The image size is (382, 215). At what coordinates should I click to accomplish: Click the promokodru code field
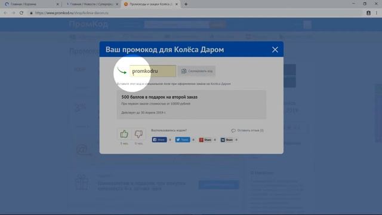pos(153,71)
